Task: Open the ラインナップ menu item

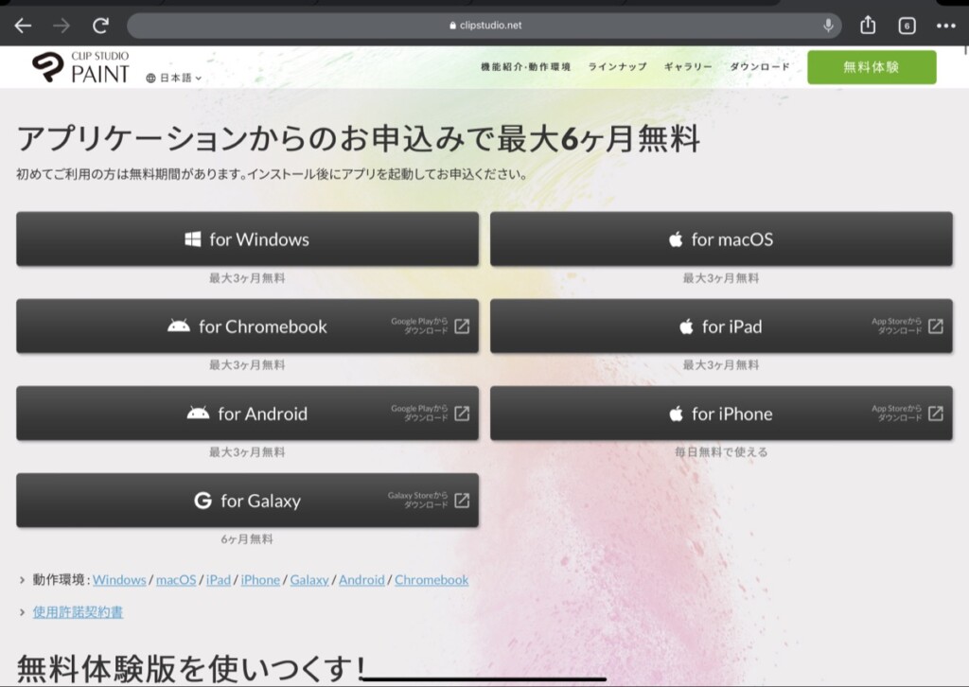Action: click(617, 67)
